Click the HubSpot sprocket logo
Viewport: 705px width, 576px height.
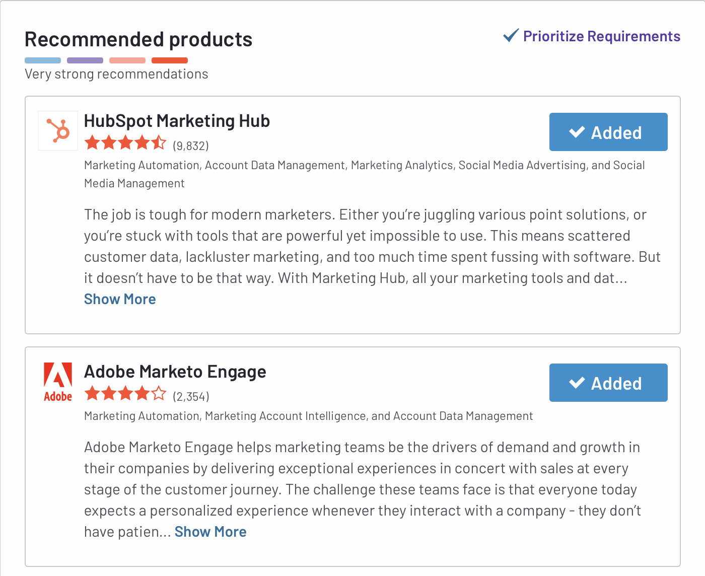pos(58,130)
